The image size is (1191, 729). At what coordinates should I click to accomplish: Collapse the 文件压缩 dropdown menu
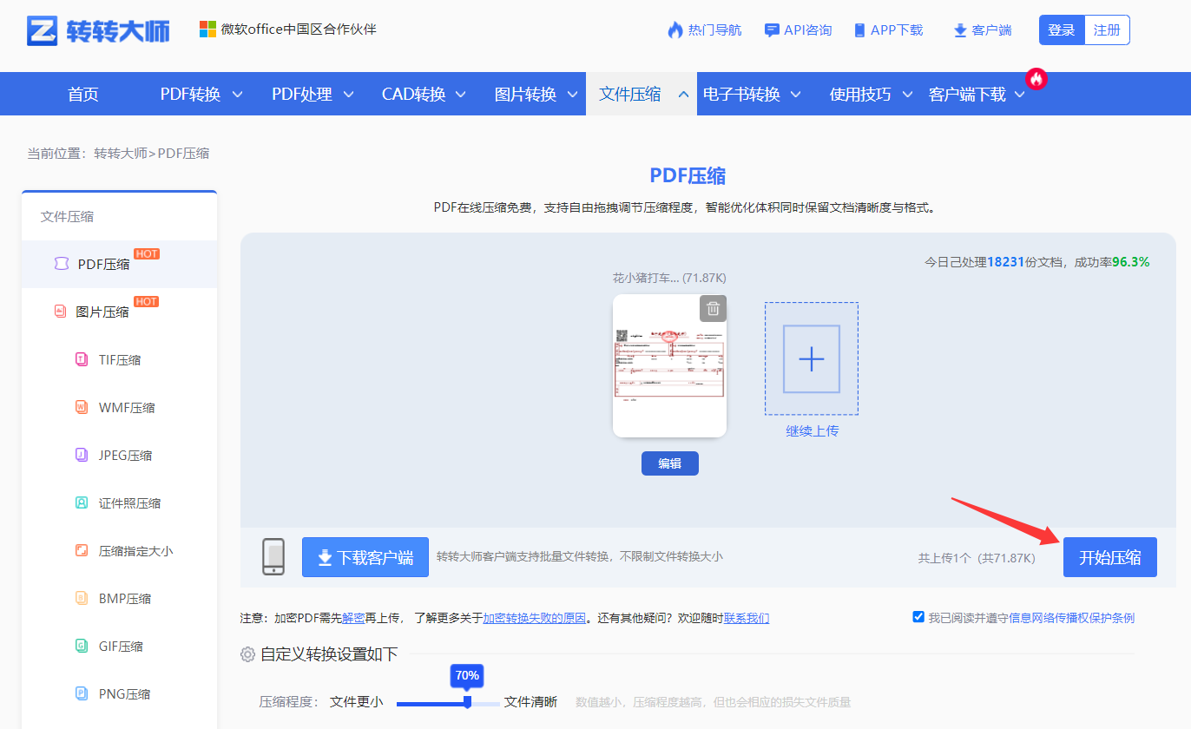click(683, 94)
